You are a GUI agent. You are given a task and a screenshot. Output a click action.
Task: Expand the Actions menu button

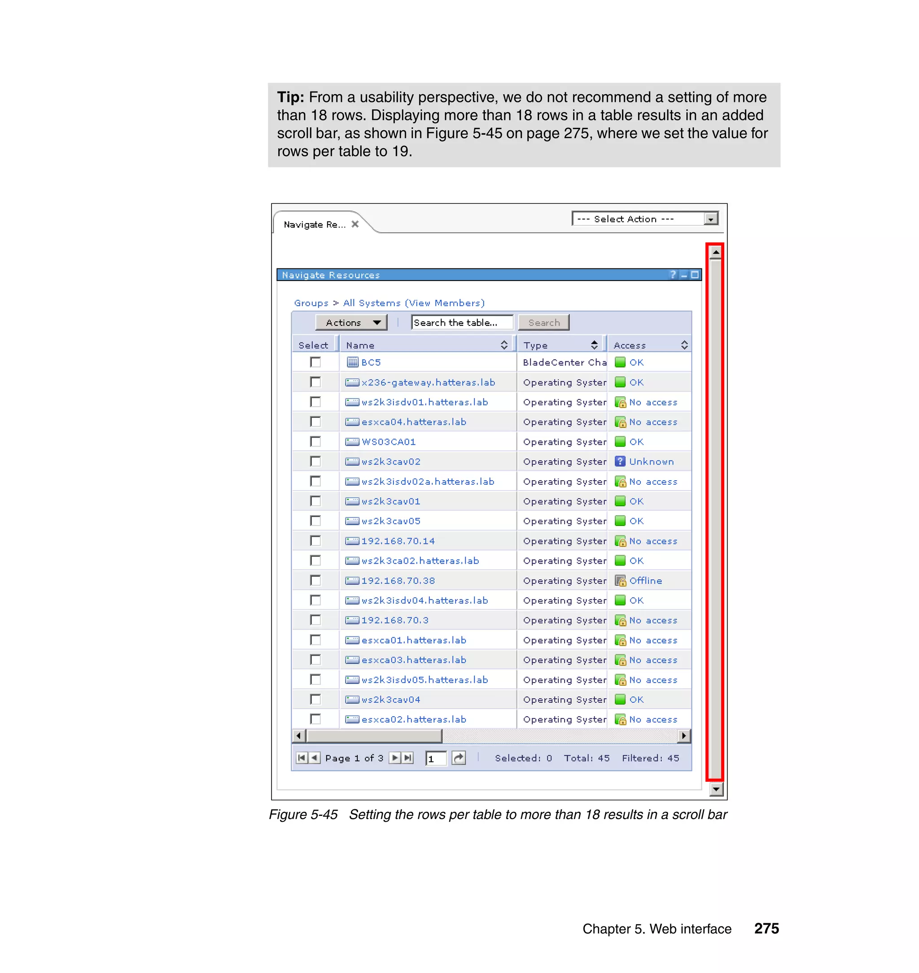coord(351,322)
